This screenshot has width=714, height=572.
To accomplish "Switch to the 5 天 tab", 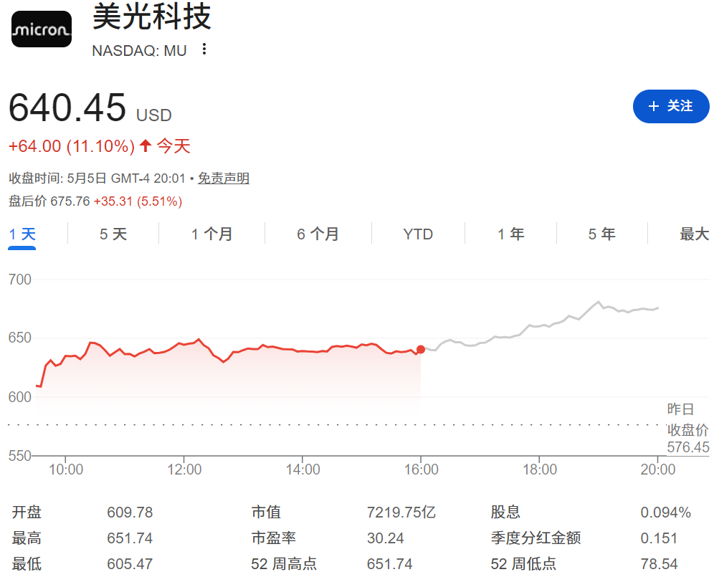I will (x=113, y=234).
